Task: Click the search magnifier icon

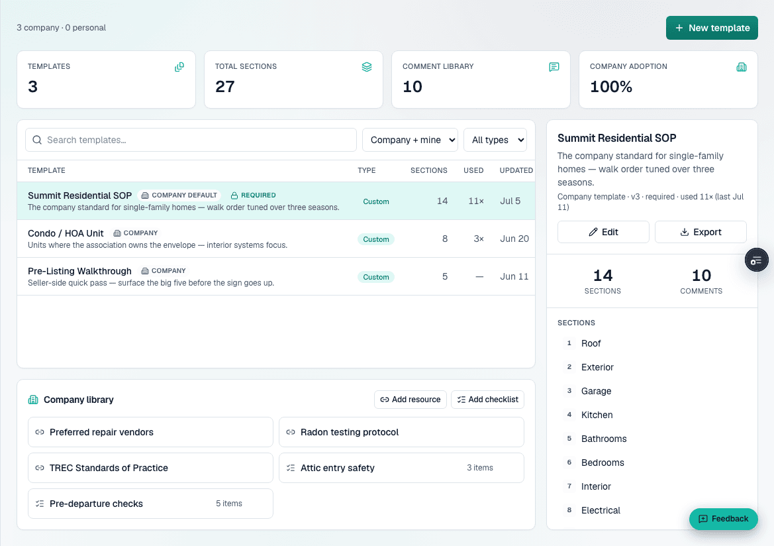Action: coord(37,140)
